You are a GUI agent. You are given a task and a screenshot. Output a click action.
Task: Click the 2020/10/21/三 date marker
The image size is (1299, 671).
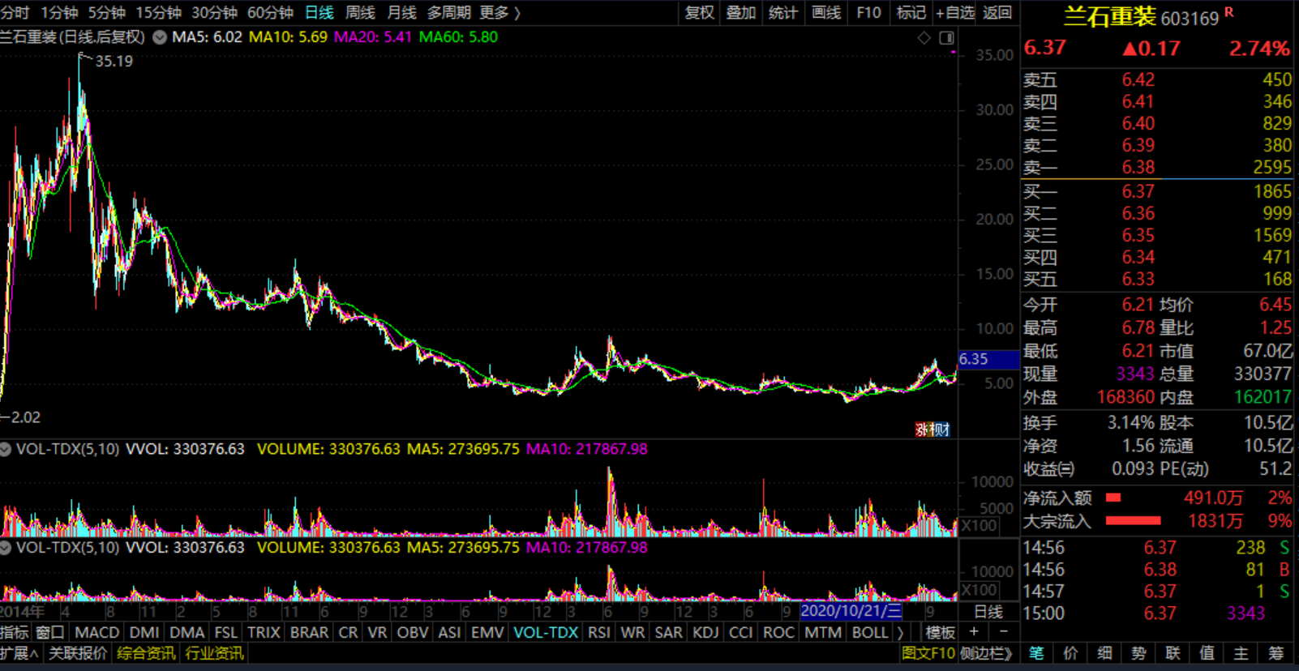point(851,611)
